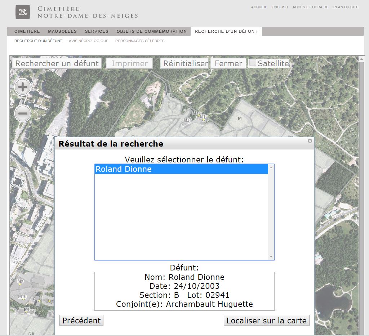The width and height of the screenshot is (369, 336).
Task: Click the M1 mausoleum marker on map
Action: [203, 117]
